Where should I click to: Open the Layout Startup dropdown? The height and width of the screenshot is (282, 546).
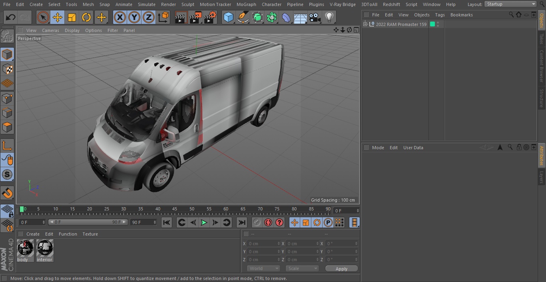click(x=510, y=4)
